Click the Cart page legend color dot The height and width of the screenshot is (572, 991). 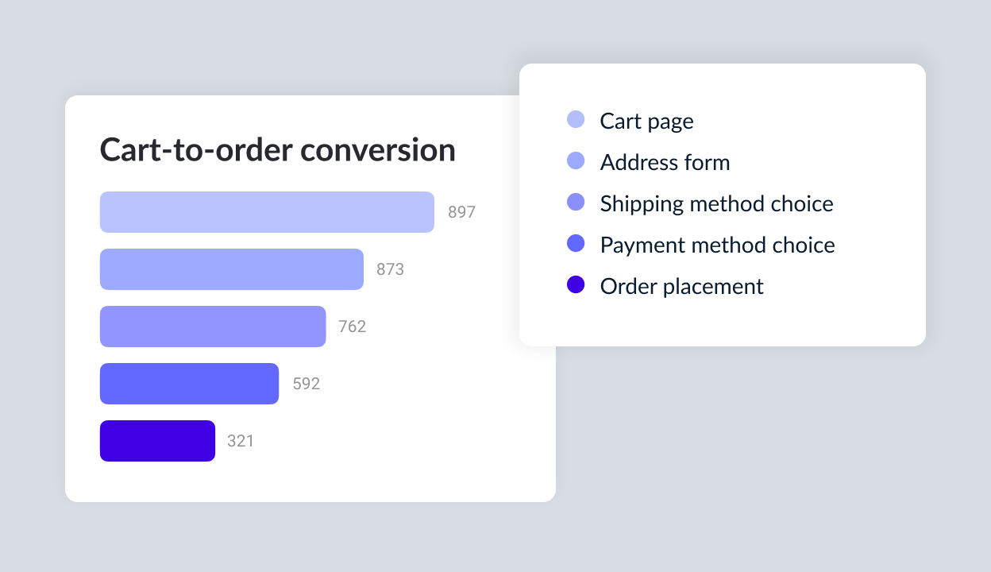[576, 120]
